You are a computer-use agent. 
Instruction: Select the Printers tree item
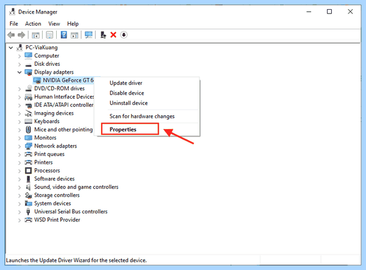click(x=43, y=162)
